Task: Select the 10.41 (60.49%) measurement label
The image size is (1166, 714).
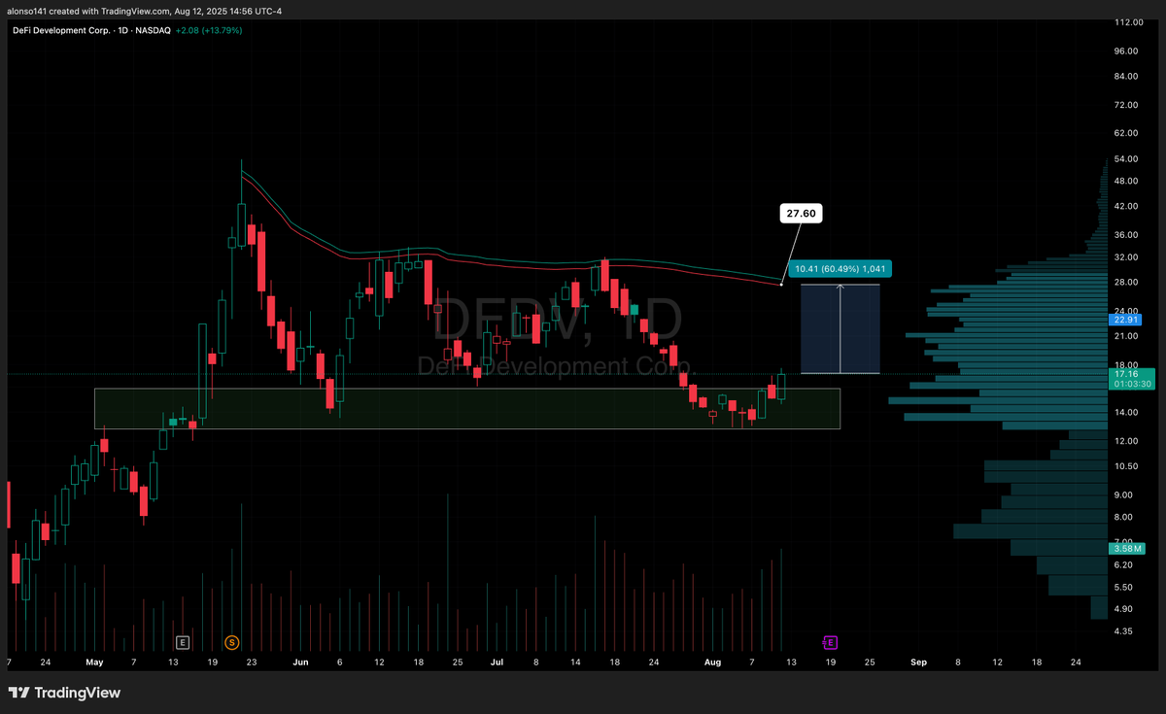Action: pyautogui.click(x=839, y=269)
